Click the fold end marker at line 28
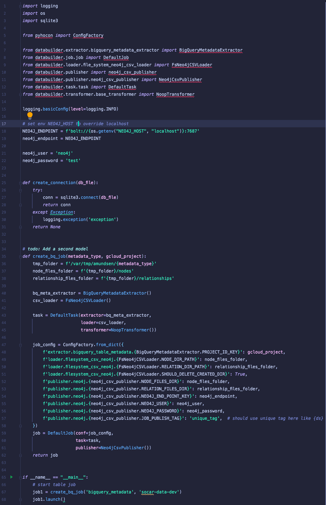 (x=20, y=205)
